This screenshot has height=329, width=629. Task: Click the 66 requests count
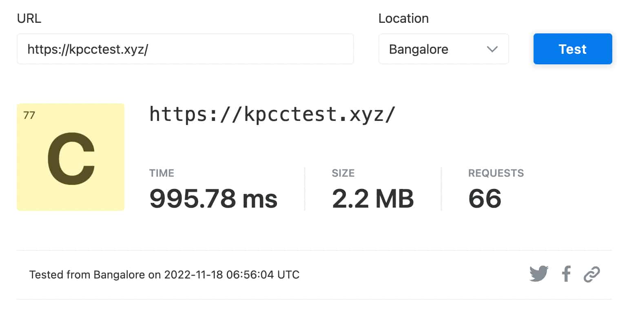[485, 199]
